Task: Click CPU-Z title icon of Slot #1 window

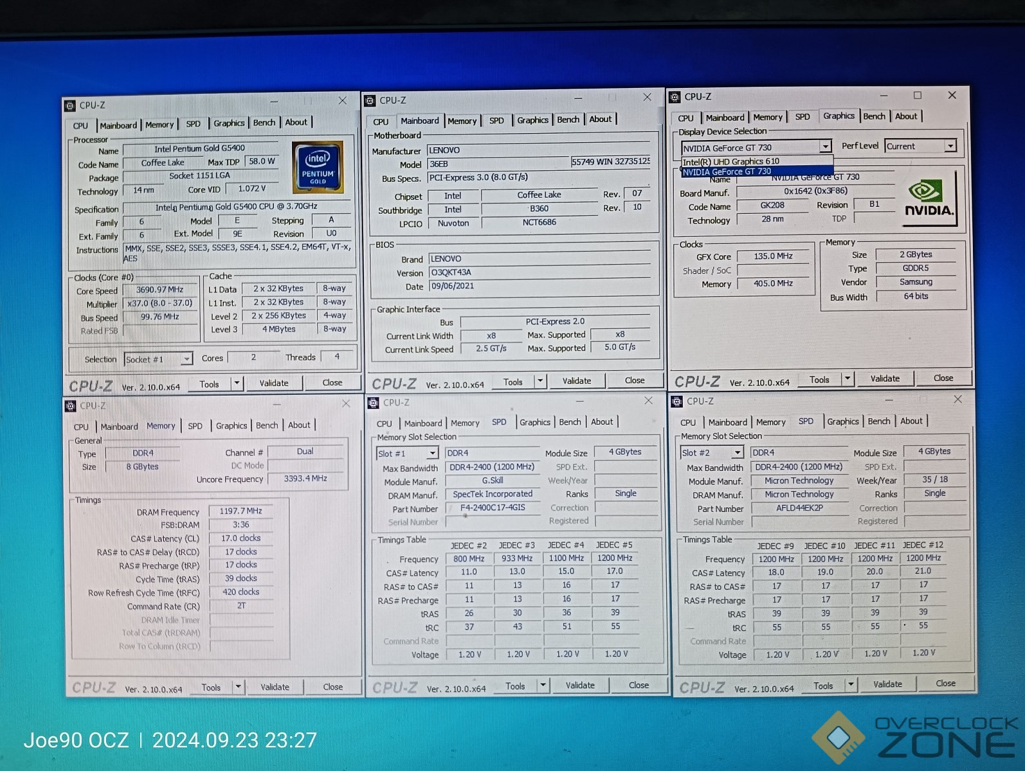Action: coord(374,403)
